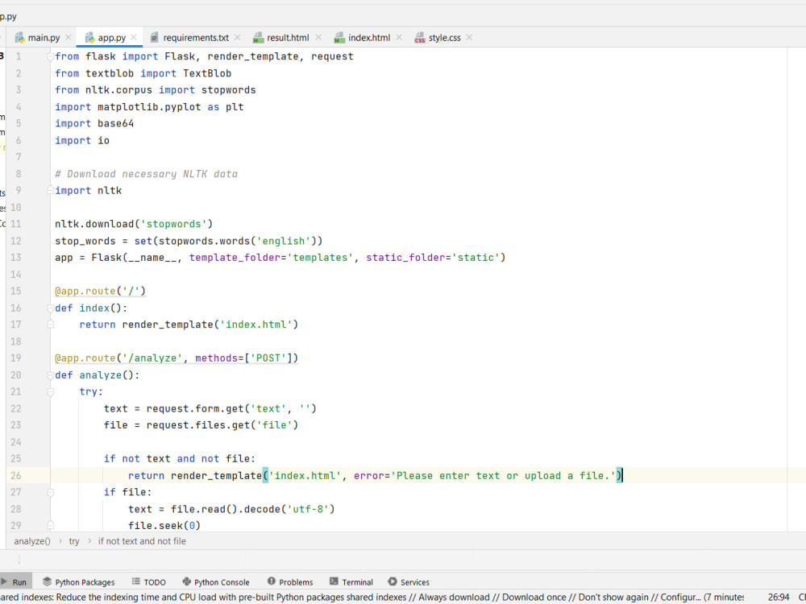Click 'base64' on line 5
Image resolution: width=806 pixels, height=604 pixels.
[x=115, y=123]
